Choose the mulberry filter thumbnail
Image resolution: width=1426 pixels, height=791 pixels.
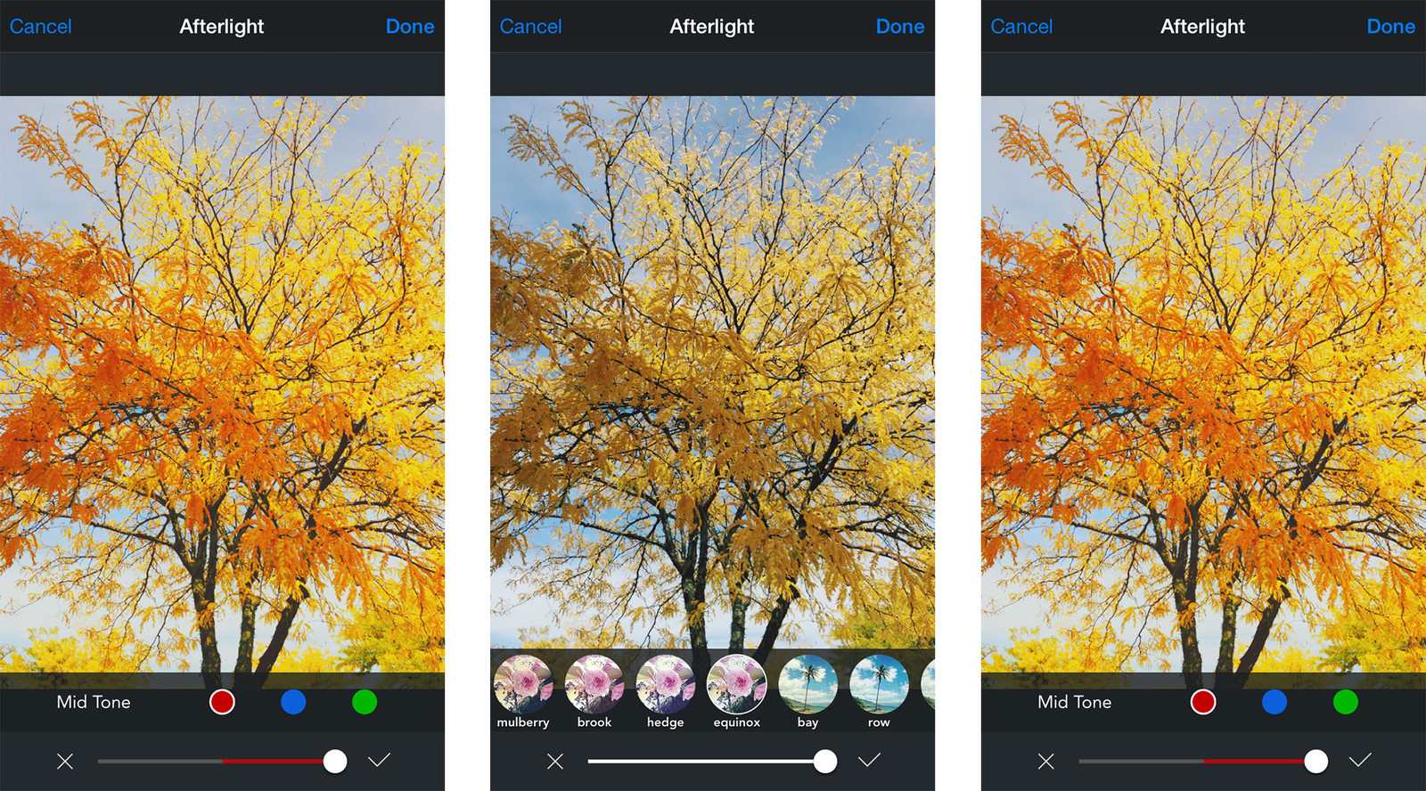(x=523, y=684)
